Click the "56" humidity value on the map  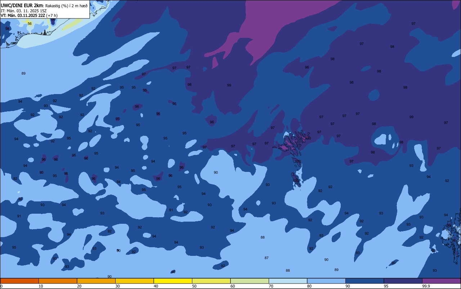click(x=30, y=24)
